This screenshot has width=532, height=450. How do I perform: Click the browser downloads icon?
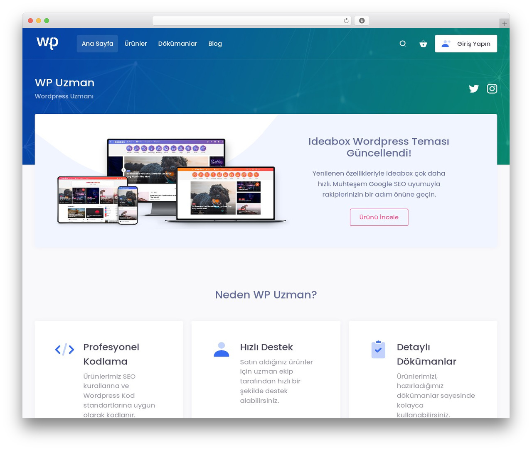coord(362,21)
